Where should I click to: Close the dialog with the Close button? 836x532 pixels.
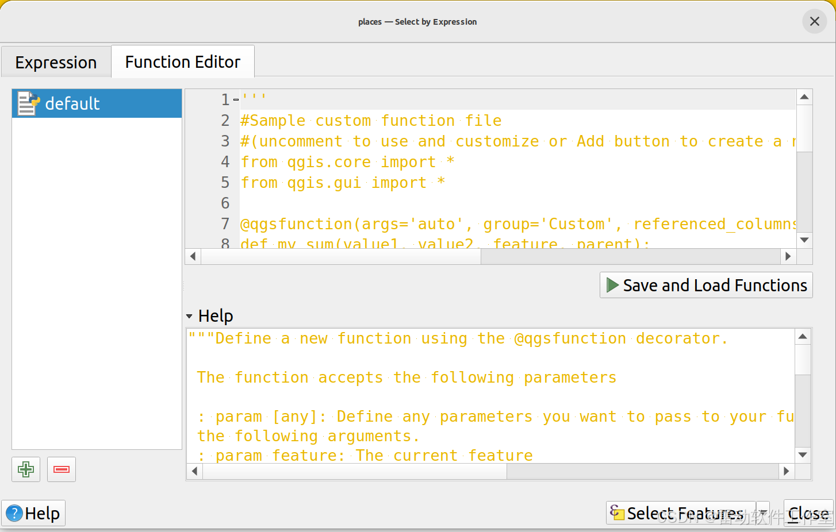click(x=808, y=512)
